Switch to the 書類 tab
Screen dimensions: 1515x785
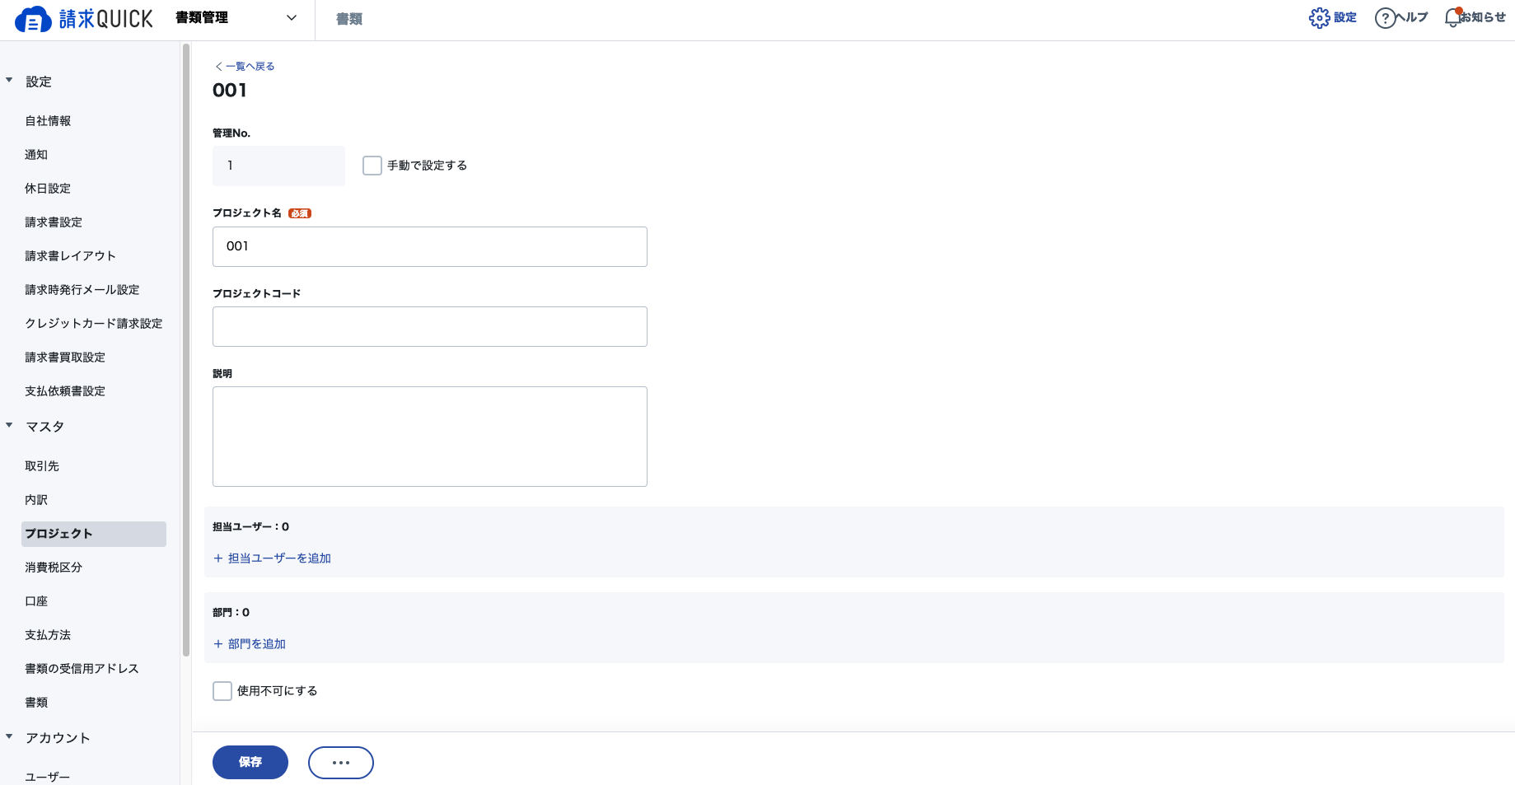(x=349, y=19)
